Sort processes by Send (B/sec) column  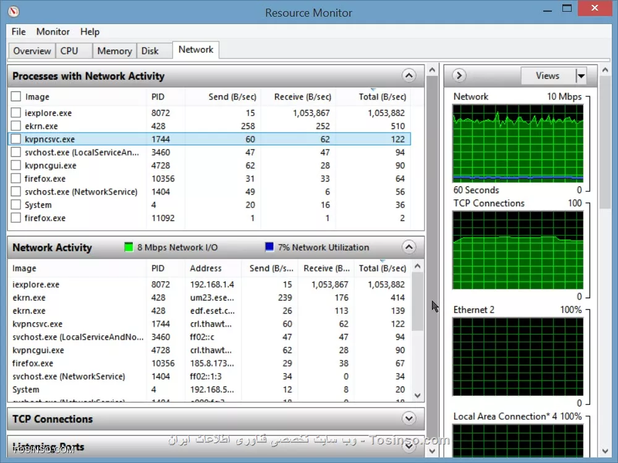(222, 97)
